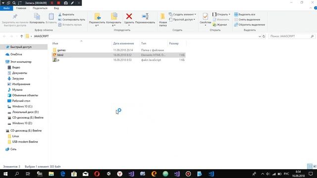This screenshot has width=317, height=178.
Task: Open Local Disk (D:)
Action: tap(25, 112)
